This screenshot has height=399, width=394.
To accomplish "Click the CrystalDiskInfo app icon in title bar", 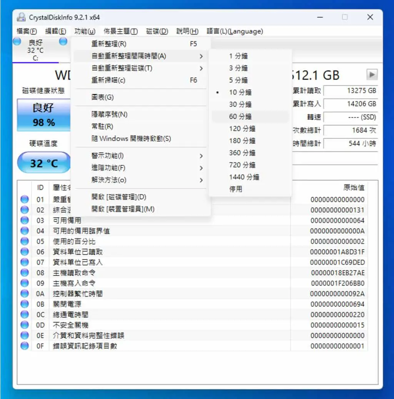I will pos(21,17).
